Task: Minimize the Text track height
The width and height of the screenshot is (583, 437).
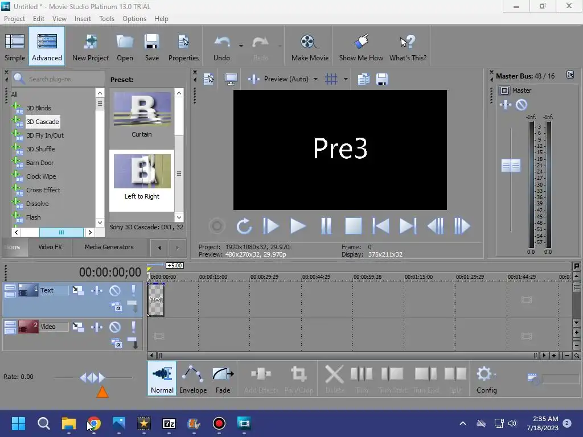Action: pos(10,288)
